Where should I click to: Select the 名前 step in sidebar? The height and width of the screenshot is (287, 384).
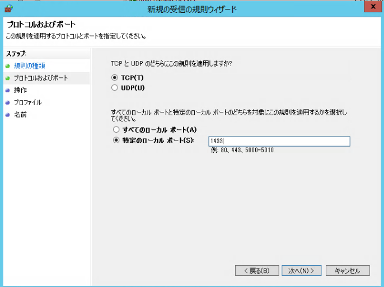click(x=20, y=115)
